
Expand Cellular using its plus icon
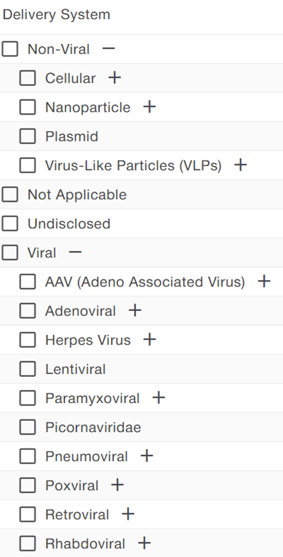pos(114,78)
